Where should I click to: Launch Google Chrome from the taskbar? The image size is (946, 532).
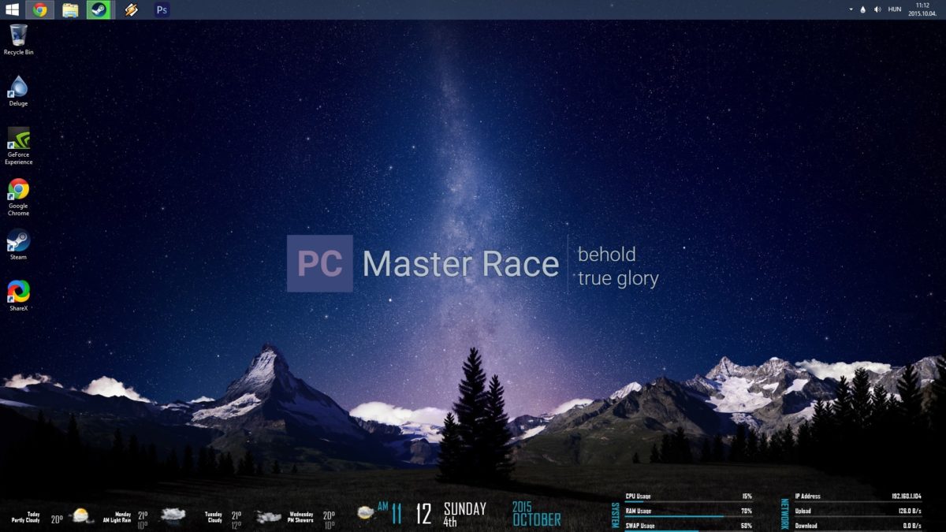[x=39, y=9]
